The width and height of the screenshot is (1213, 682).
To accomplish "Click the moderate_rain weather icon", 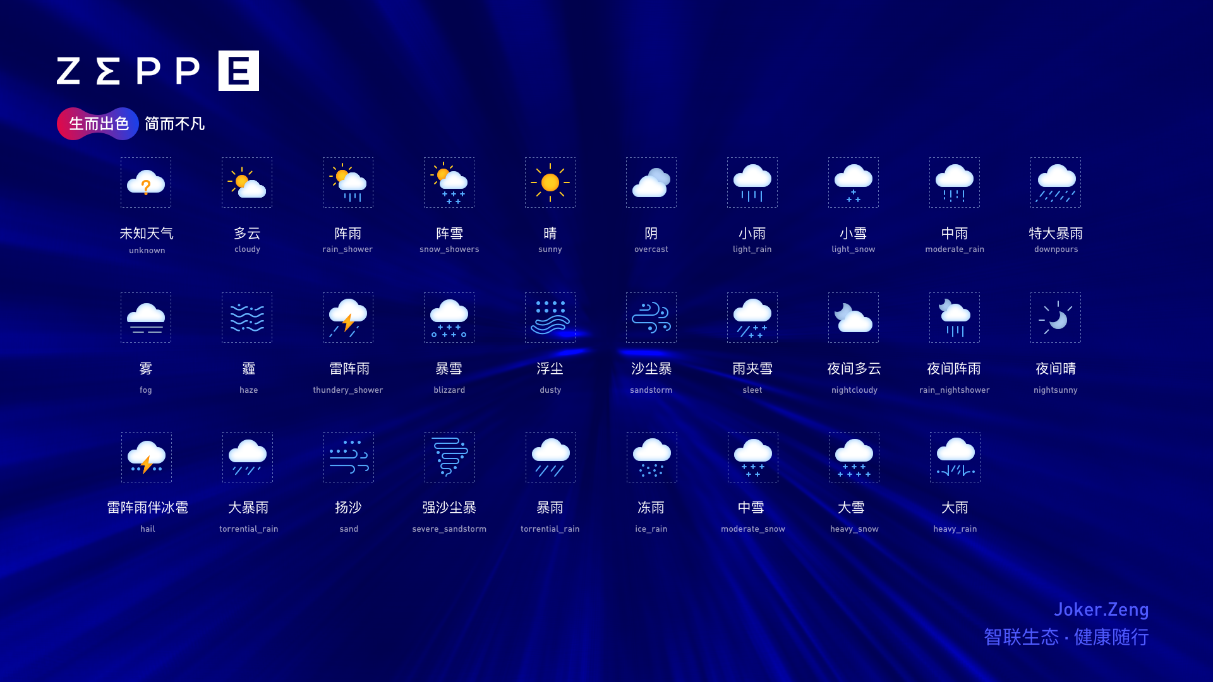I will click(955, 182).
